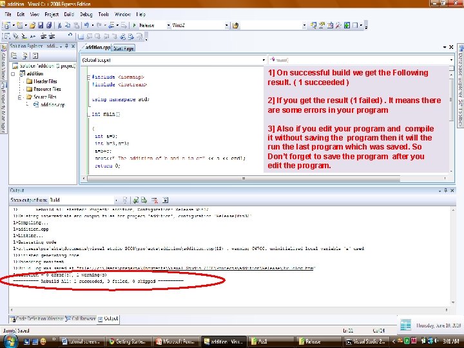Click the Solution Explorer Properties icon
464x348 pixels.
click(x=14, y=55)
